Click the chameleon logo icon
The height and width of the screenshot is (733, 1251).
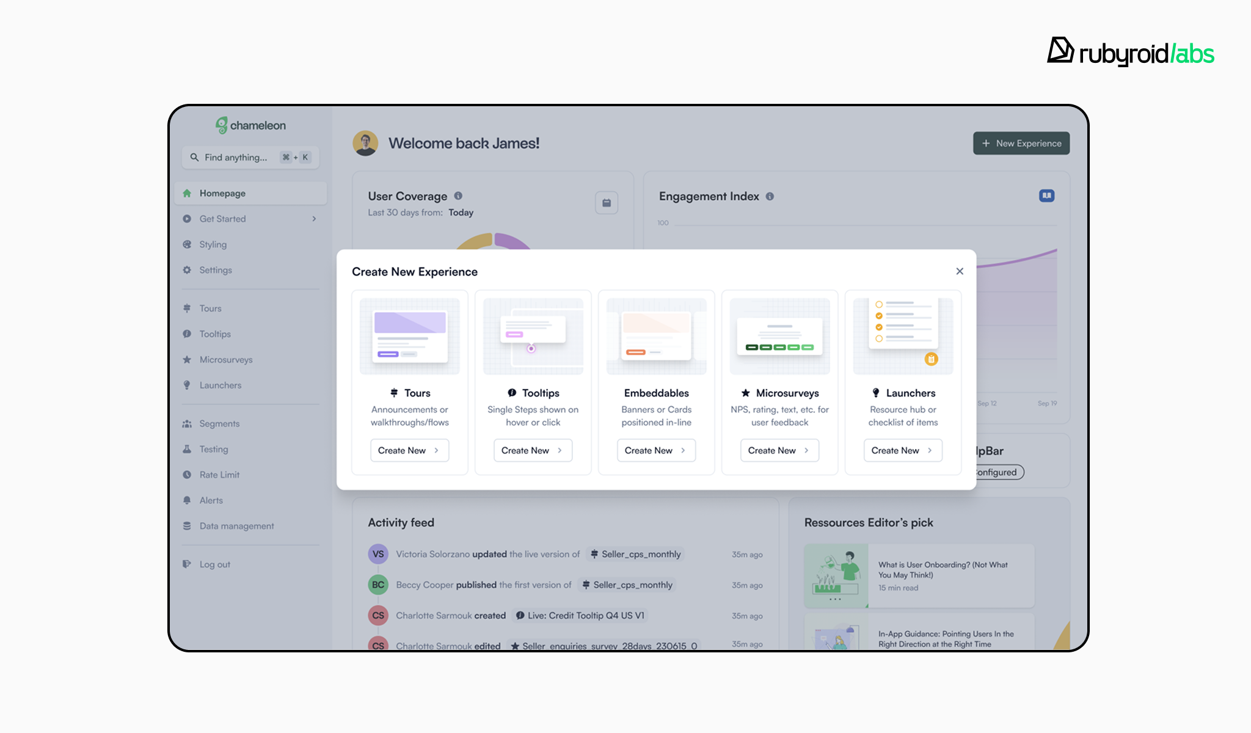(x=221, y=125)
